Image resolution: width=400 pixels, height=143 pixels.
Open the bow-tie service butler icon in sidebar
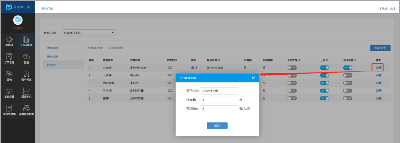(x=26, y=108)
